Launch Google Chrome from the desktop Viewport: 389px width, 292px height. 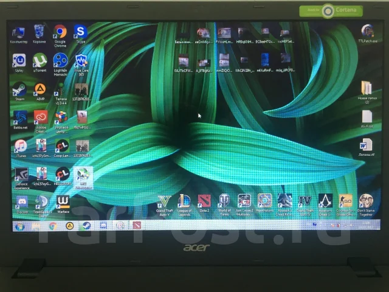[60, 35]
